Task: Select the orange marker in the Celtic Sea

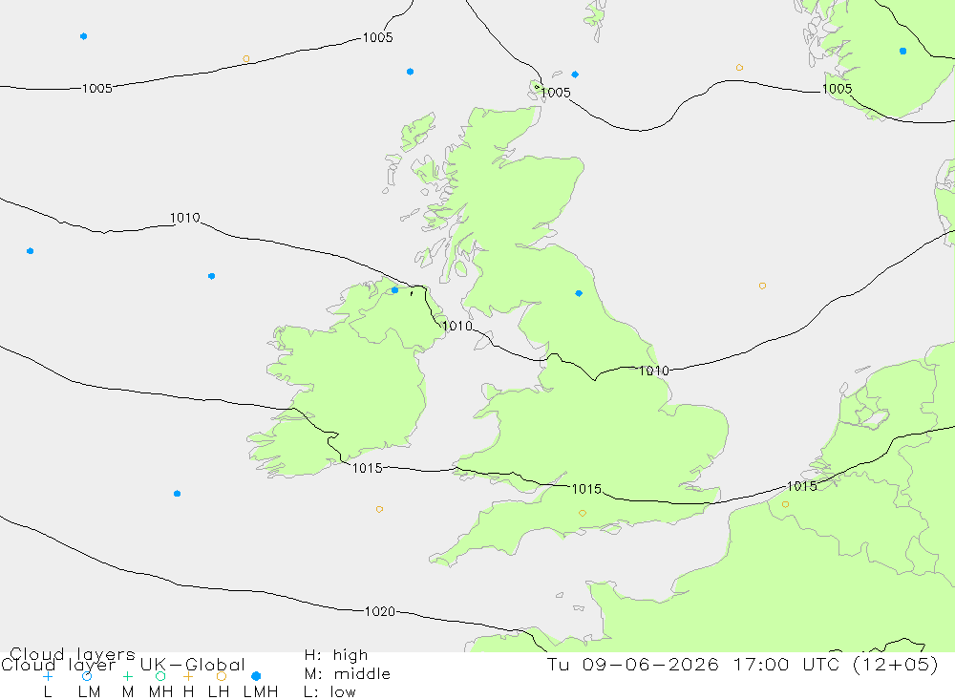Action: (379, 509)
